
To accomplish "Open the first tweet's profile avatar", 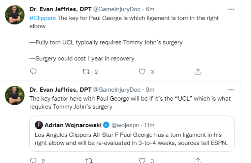I will pos(14,15).
